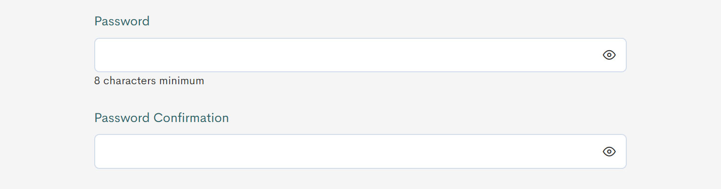Click the Password Confirmation label

[x=162, y=118]
